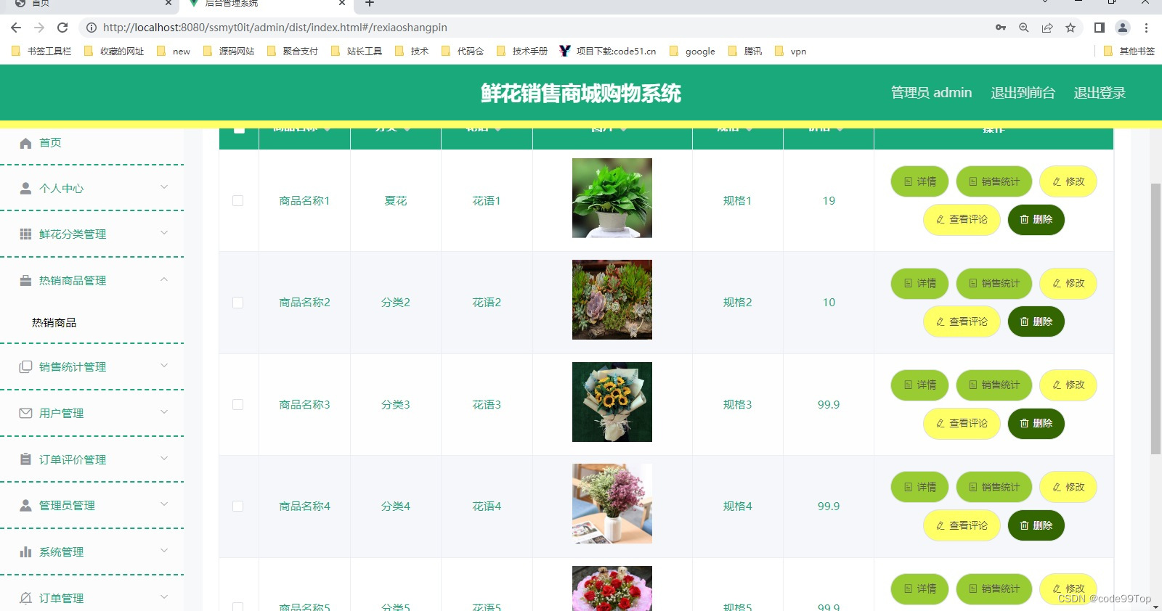Click the briefcase icon beside 热销商品管理
This screenshot has height=611, width=1162.
coord(25,281)
